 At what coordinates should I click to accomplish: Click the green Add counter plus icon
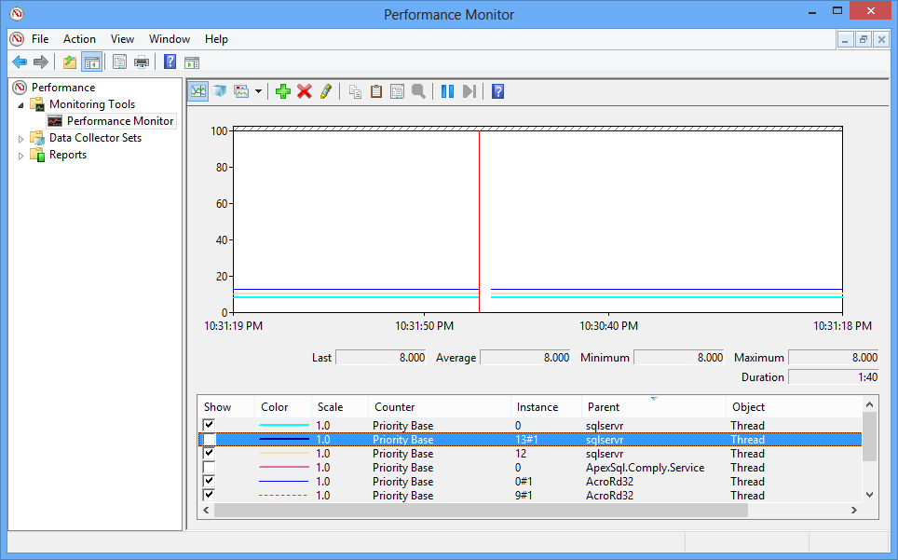pyautogui.click(x=283, y=91)
